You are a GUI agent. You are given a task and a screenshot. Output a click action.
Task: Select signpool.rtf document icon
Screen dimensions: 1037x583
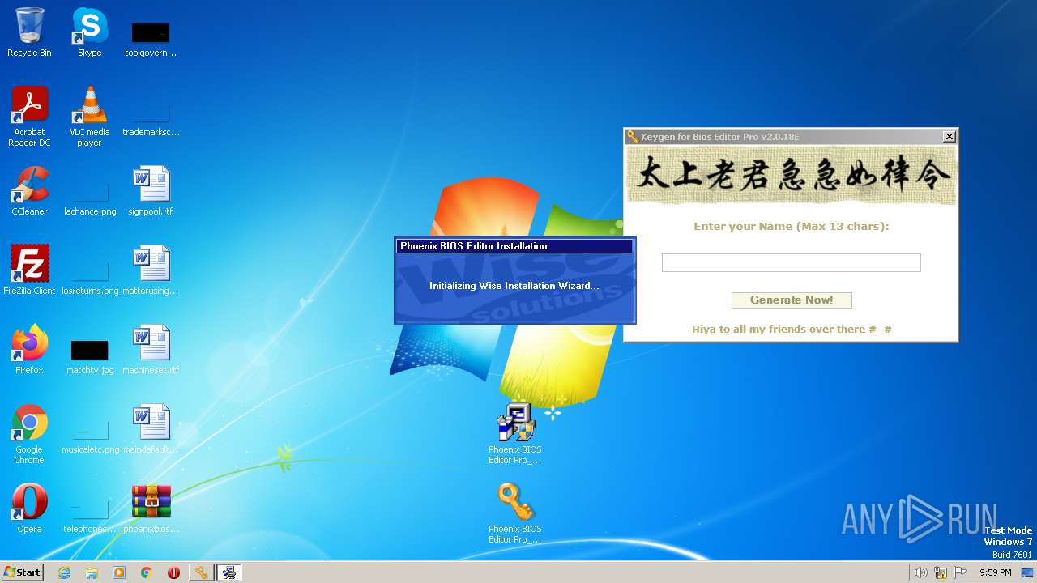151,191
